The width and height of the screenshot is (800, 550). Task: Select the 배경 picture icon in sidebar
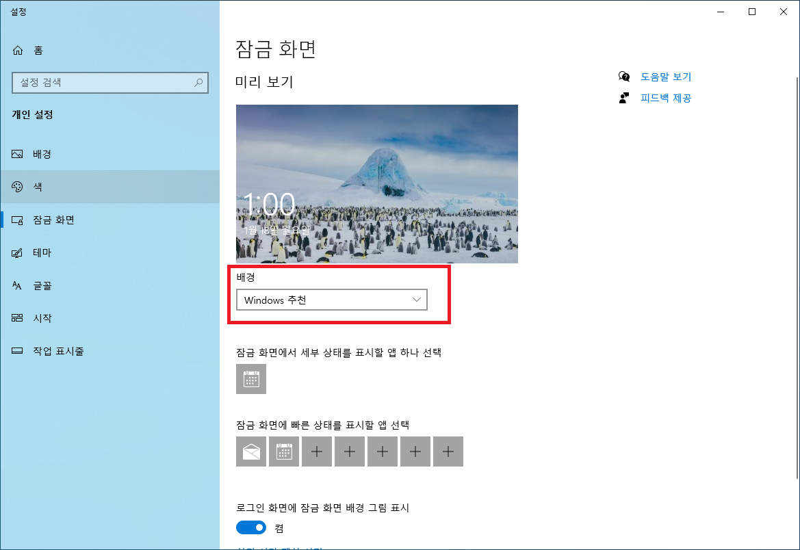click(17, 154)
